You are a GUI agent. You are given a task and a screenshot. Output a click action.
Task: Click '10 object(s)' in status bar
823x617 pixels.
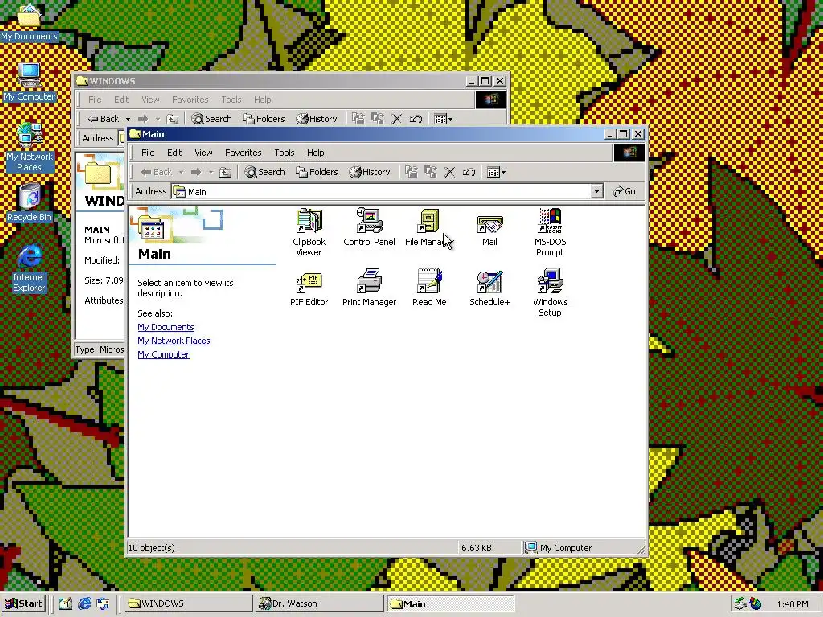point(152,548)
